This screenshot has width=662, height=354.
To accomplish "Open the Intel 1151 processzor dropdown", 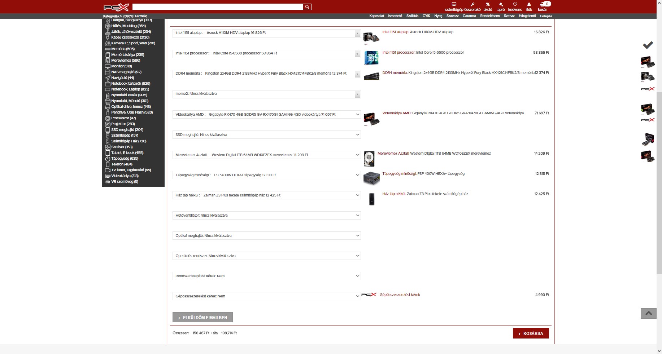I will pyautogui.click(x=266, y=54).
